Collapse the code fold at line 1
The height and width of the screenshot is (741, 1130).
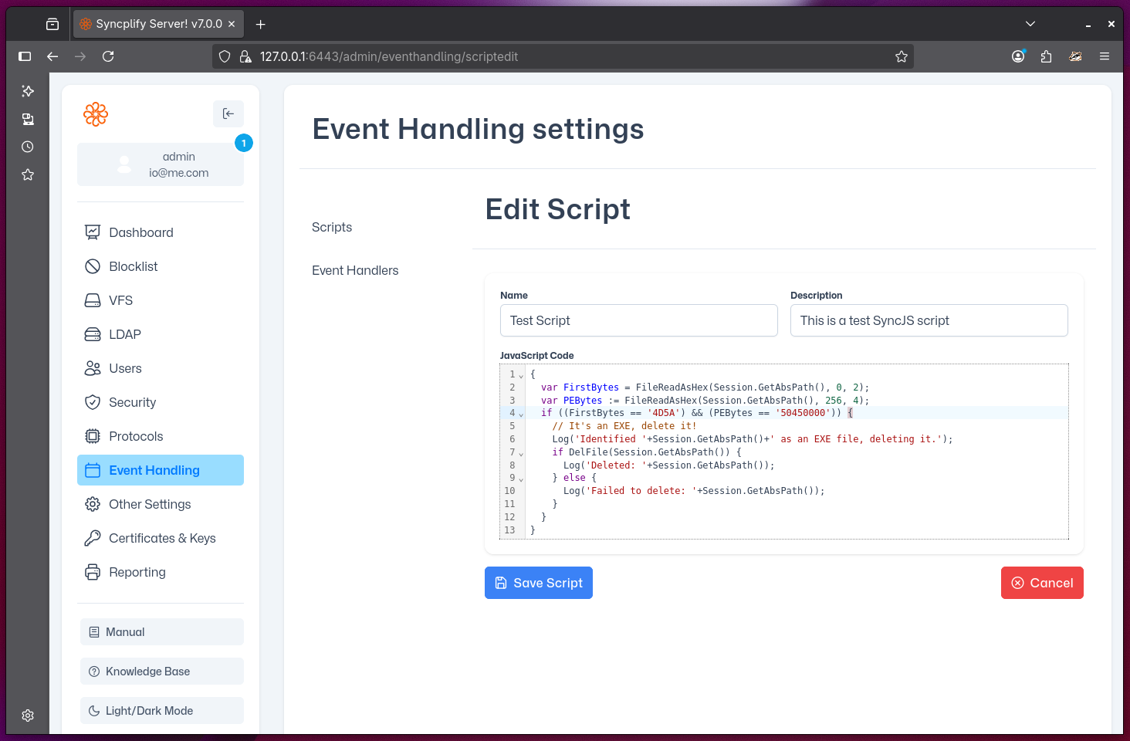point(519,374)
